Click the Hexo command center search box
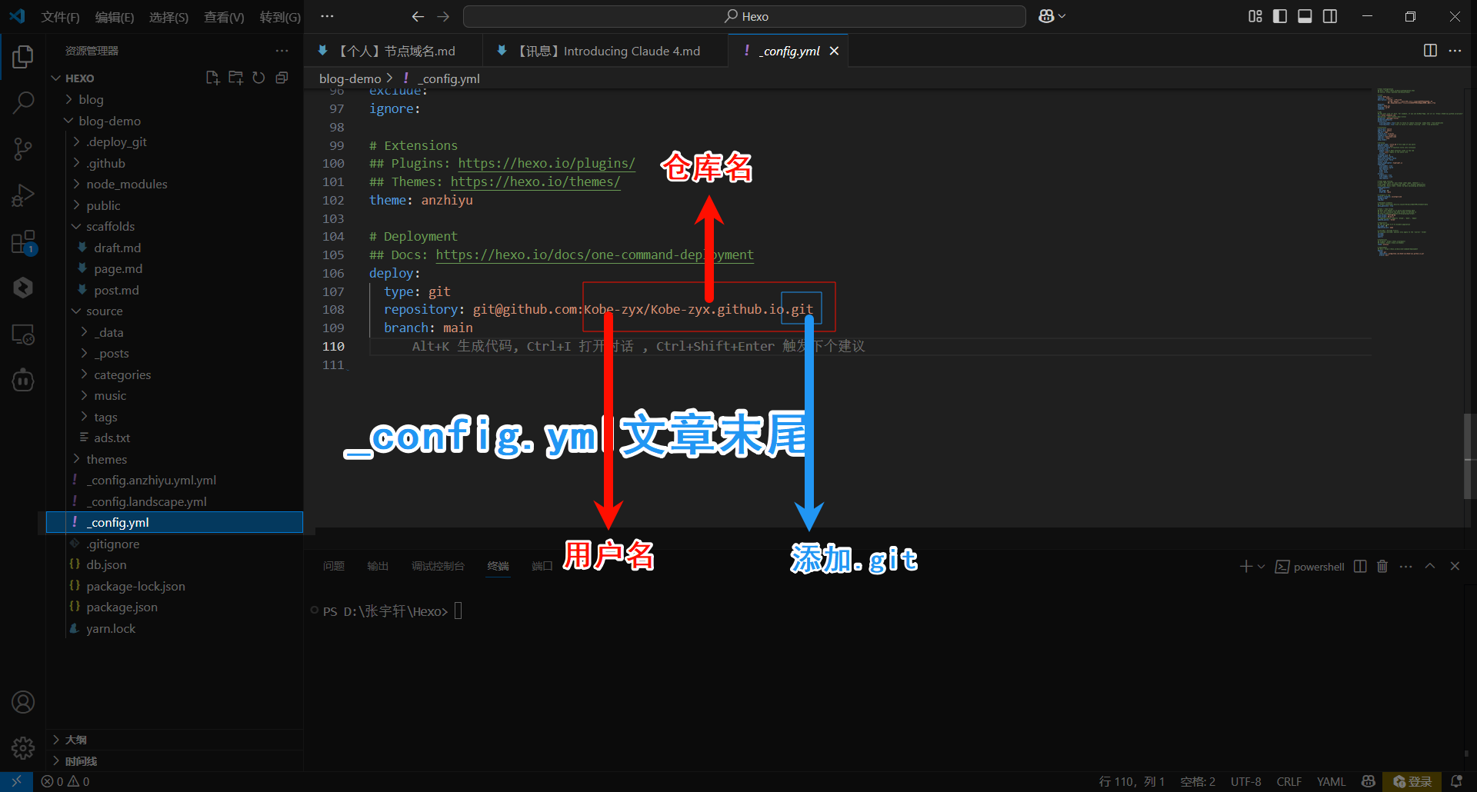Screen dimensions: 1477x792 (x=745, y=16)
